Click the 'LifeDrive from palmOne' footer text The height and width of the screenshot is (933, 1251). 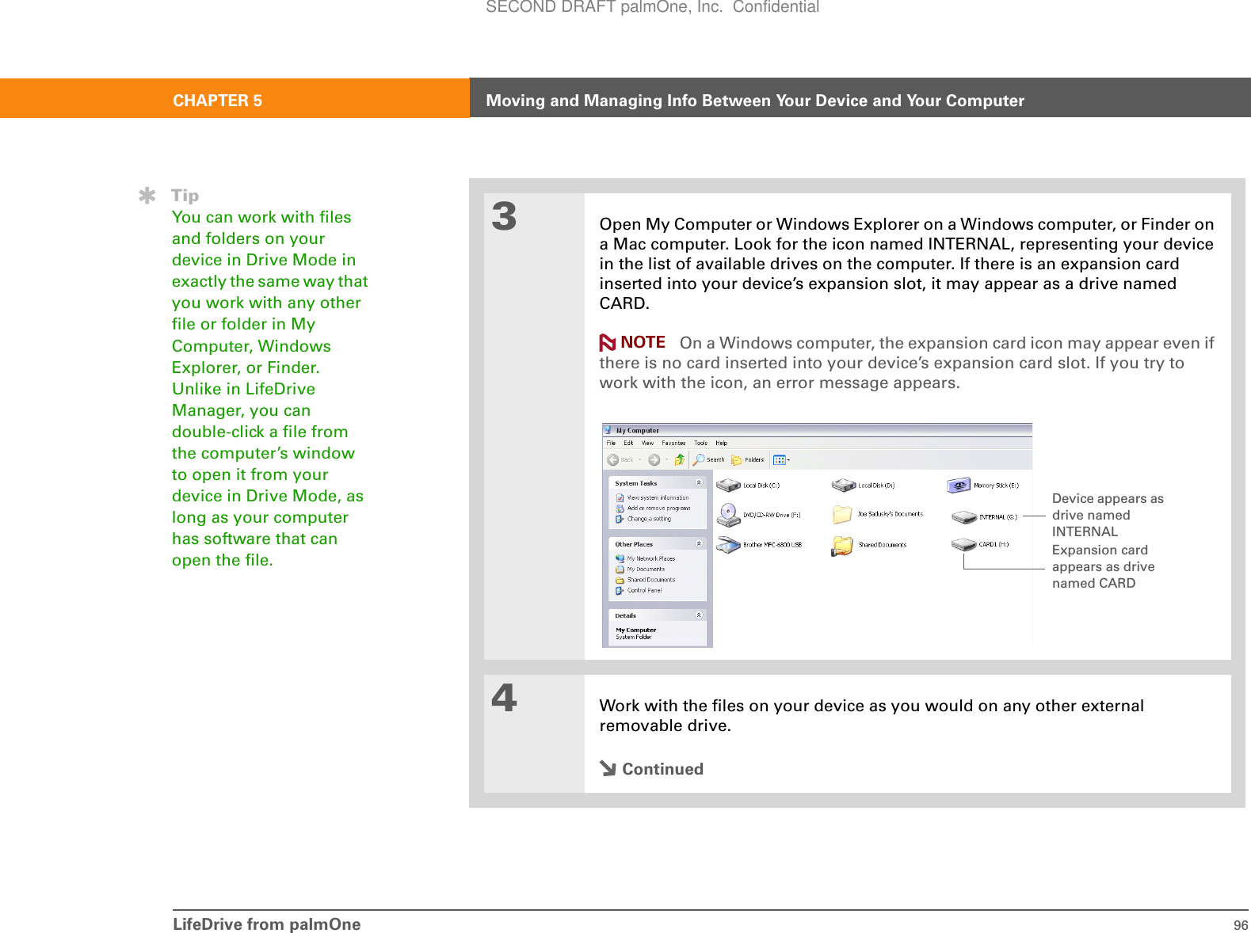267,924
